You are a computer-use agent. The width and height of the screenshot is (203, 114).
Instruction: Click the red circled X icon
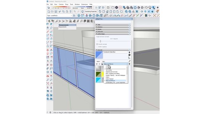tap(120, 8)
